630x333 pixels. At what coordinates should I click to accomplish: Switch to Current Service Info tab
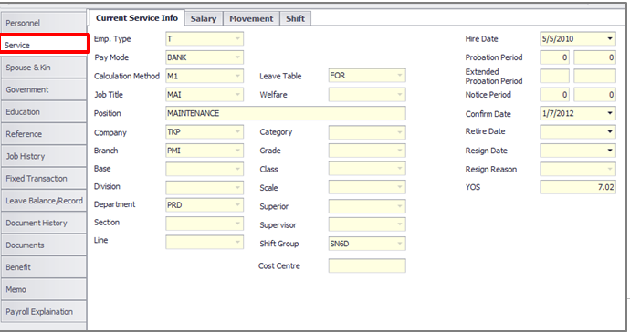(137, 18)
